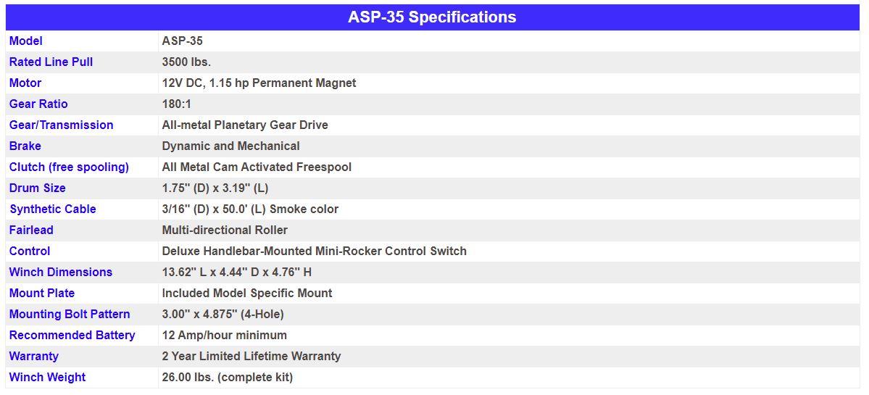Click the 12 Amp/hour minimum value
869x395 pixels.
pos(224,335)
